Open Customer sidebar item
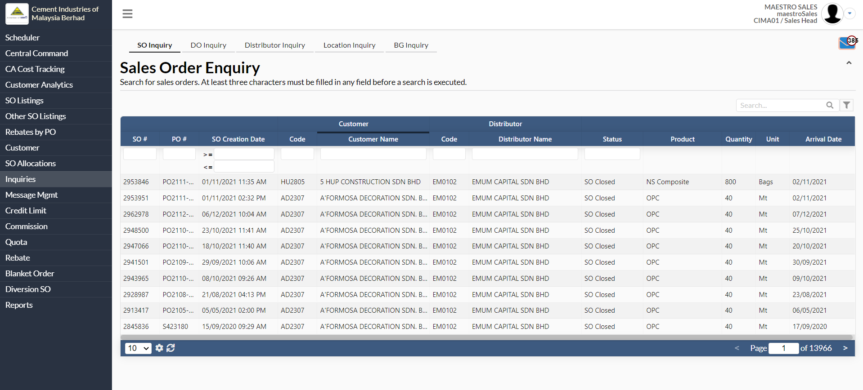The height and width of the screenshot is (390, 863). click(56, 148)
